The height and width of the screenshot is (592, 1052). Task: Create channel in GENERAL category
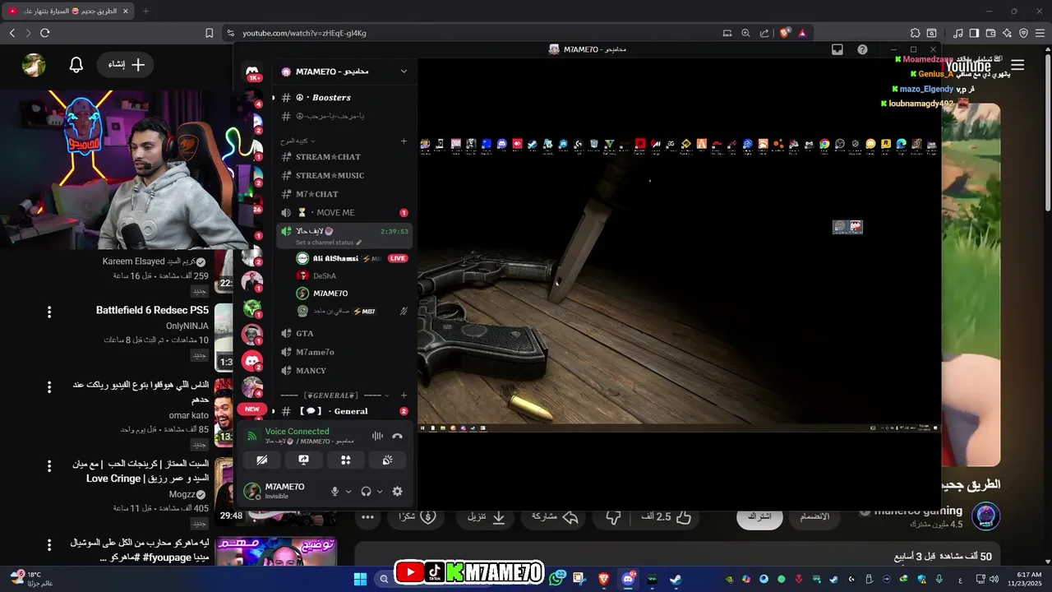(x=404, y=395)
